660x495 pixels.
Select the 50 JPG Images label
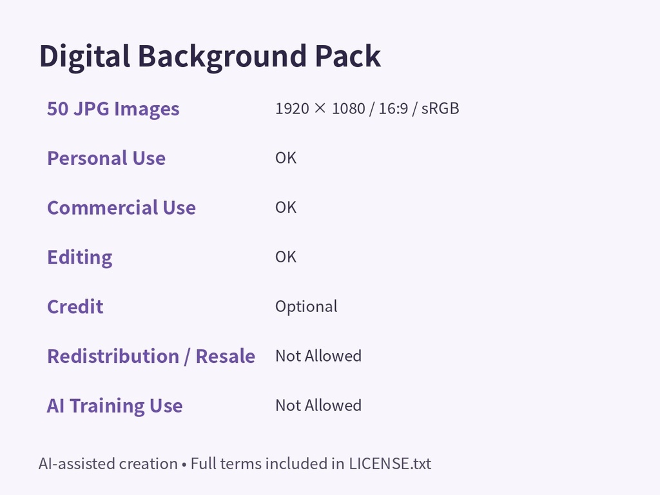point(113,108)
